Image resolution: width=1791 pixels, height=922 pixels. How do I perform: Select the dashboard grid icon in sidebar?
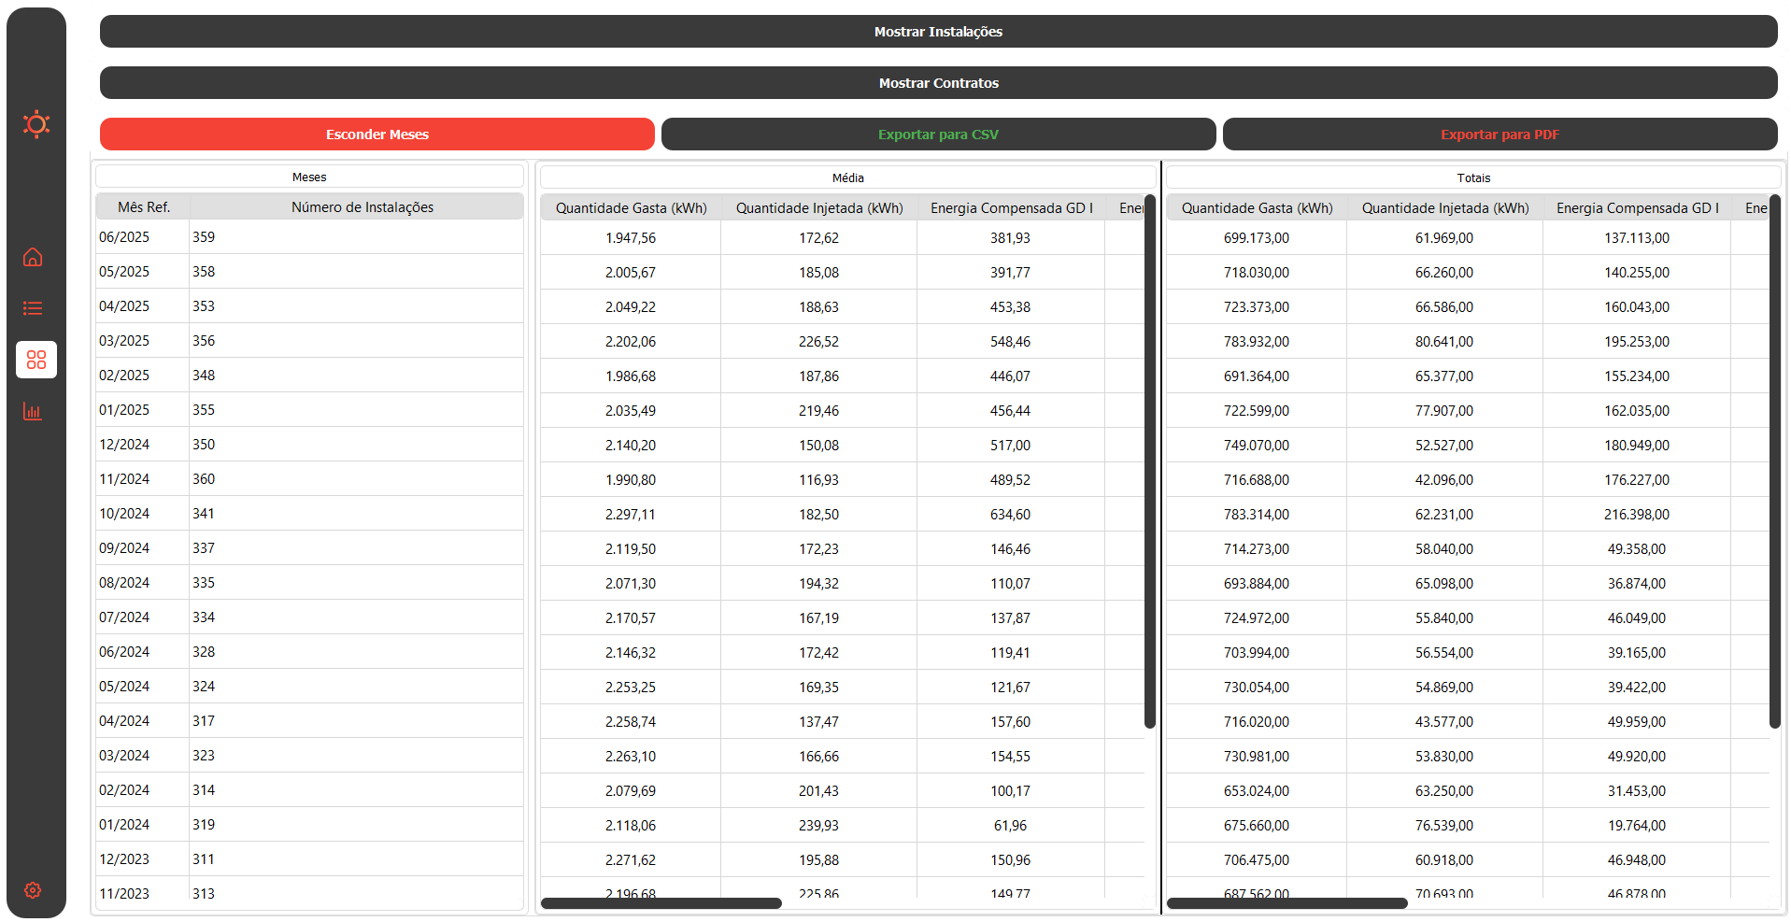coord(36,360)
